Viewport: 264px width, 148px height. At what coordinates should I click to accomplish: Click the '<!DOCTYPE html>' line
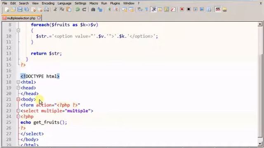click(x=40, y=76)
